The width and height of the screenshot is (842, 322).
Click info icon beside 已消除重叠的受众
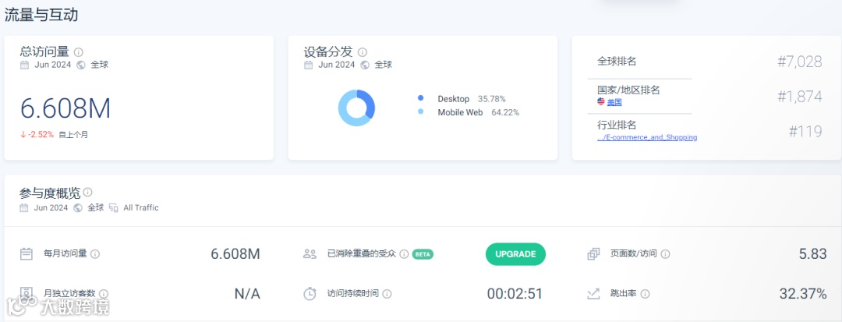(x=405, y=254)
